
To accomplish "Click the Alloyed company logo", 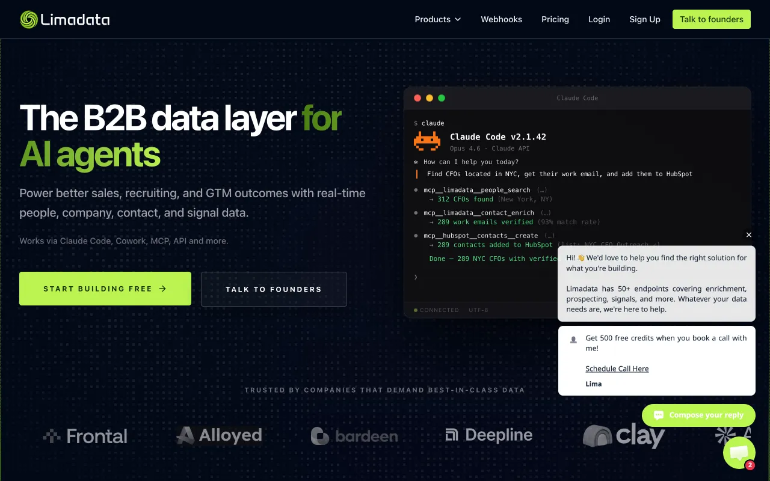I will (219, 435).
